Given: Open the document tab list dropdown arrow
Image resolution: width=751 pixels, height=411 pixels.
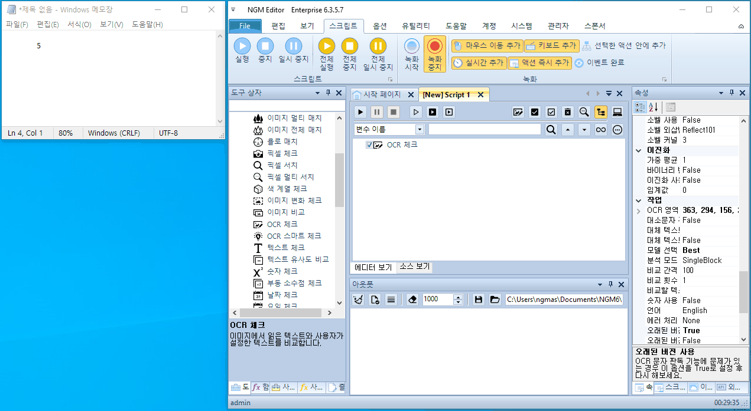Looking at the screenshot, I should coord(609,94).
